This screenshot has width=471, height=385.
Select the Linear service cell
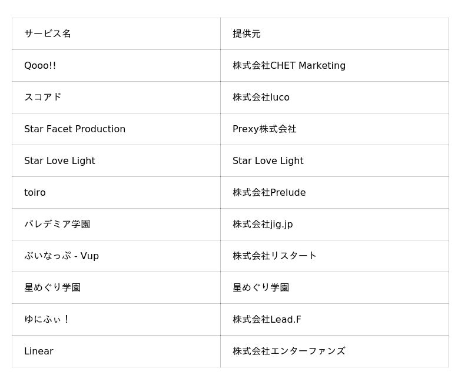39,351
